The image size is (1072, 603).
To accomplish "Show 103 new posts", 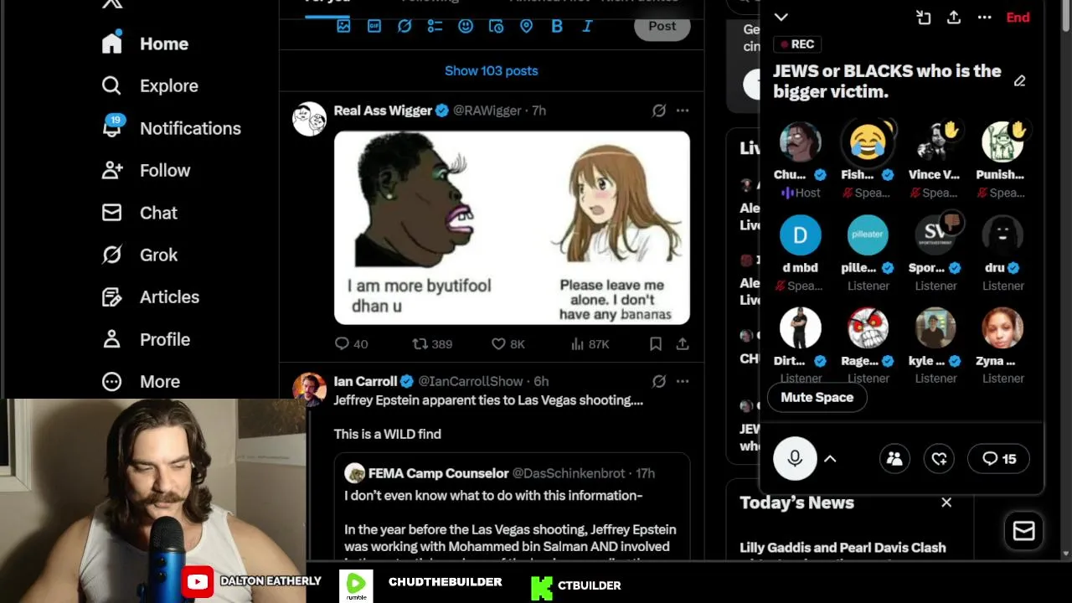I will [492, 71].
